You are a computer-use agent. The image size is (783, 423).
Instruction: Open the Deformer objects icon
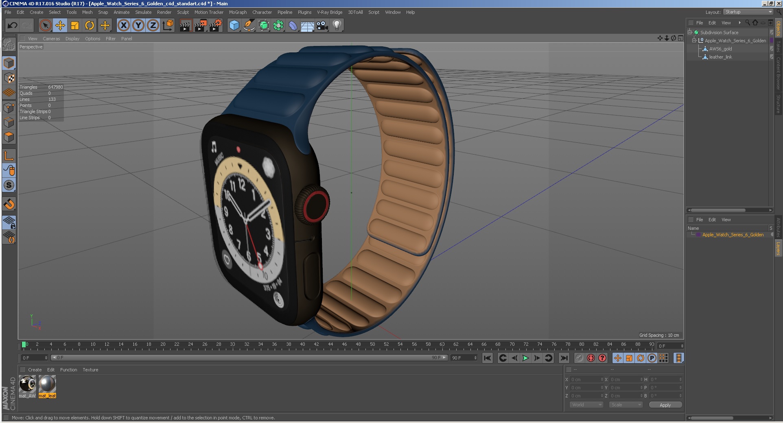point(293,26)
